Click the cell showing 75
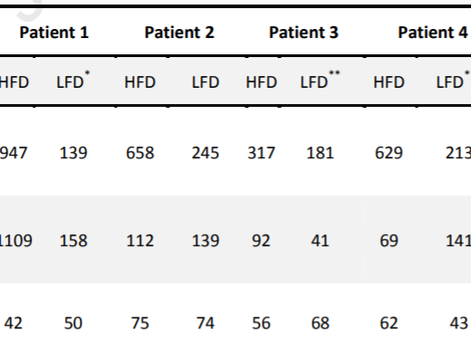 pyautogui.click(x=140, y=323)
